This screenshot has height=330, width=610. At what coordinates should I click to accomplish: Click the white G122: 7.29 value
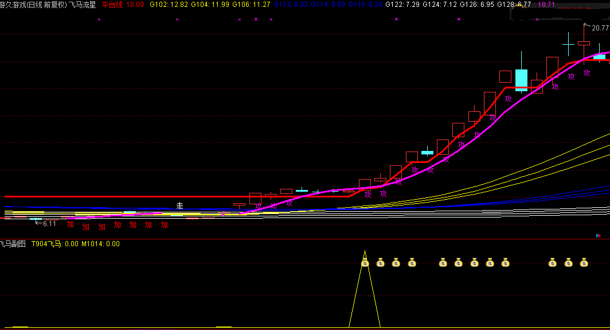pos(402,5)
